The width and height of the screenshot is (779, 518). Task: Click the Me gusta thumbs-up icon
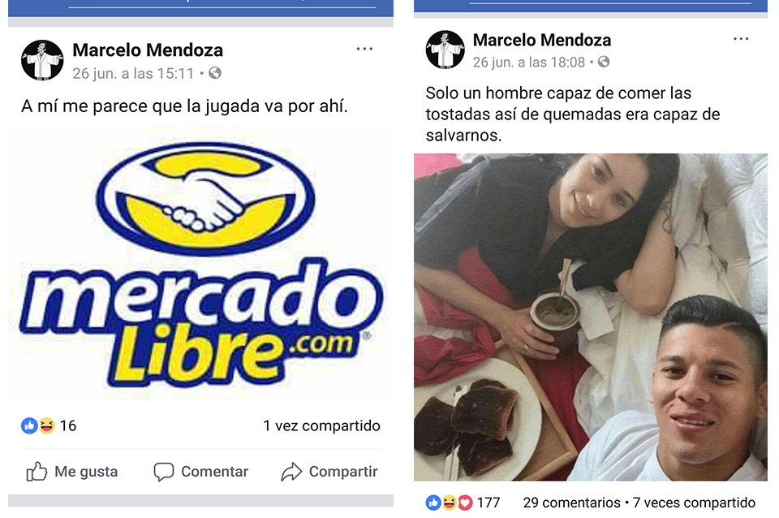(37, 471)
